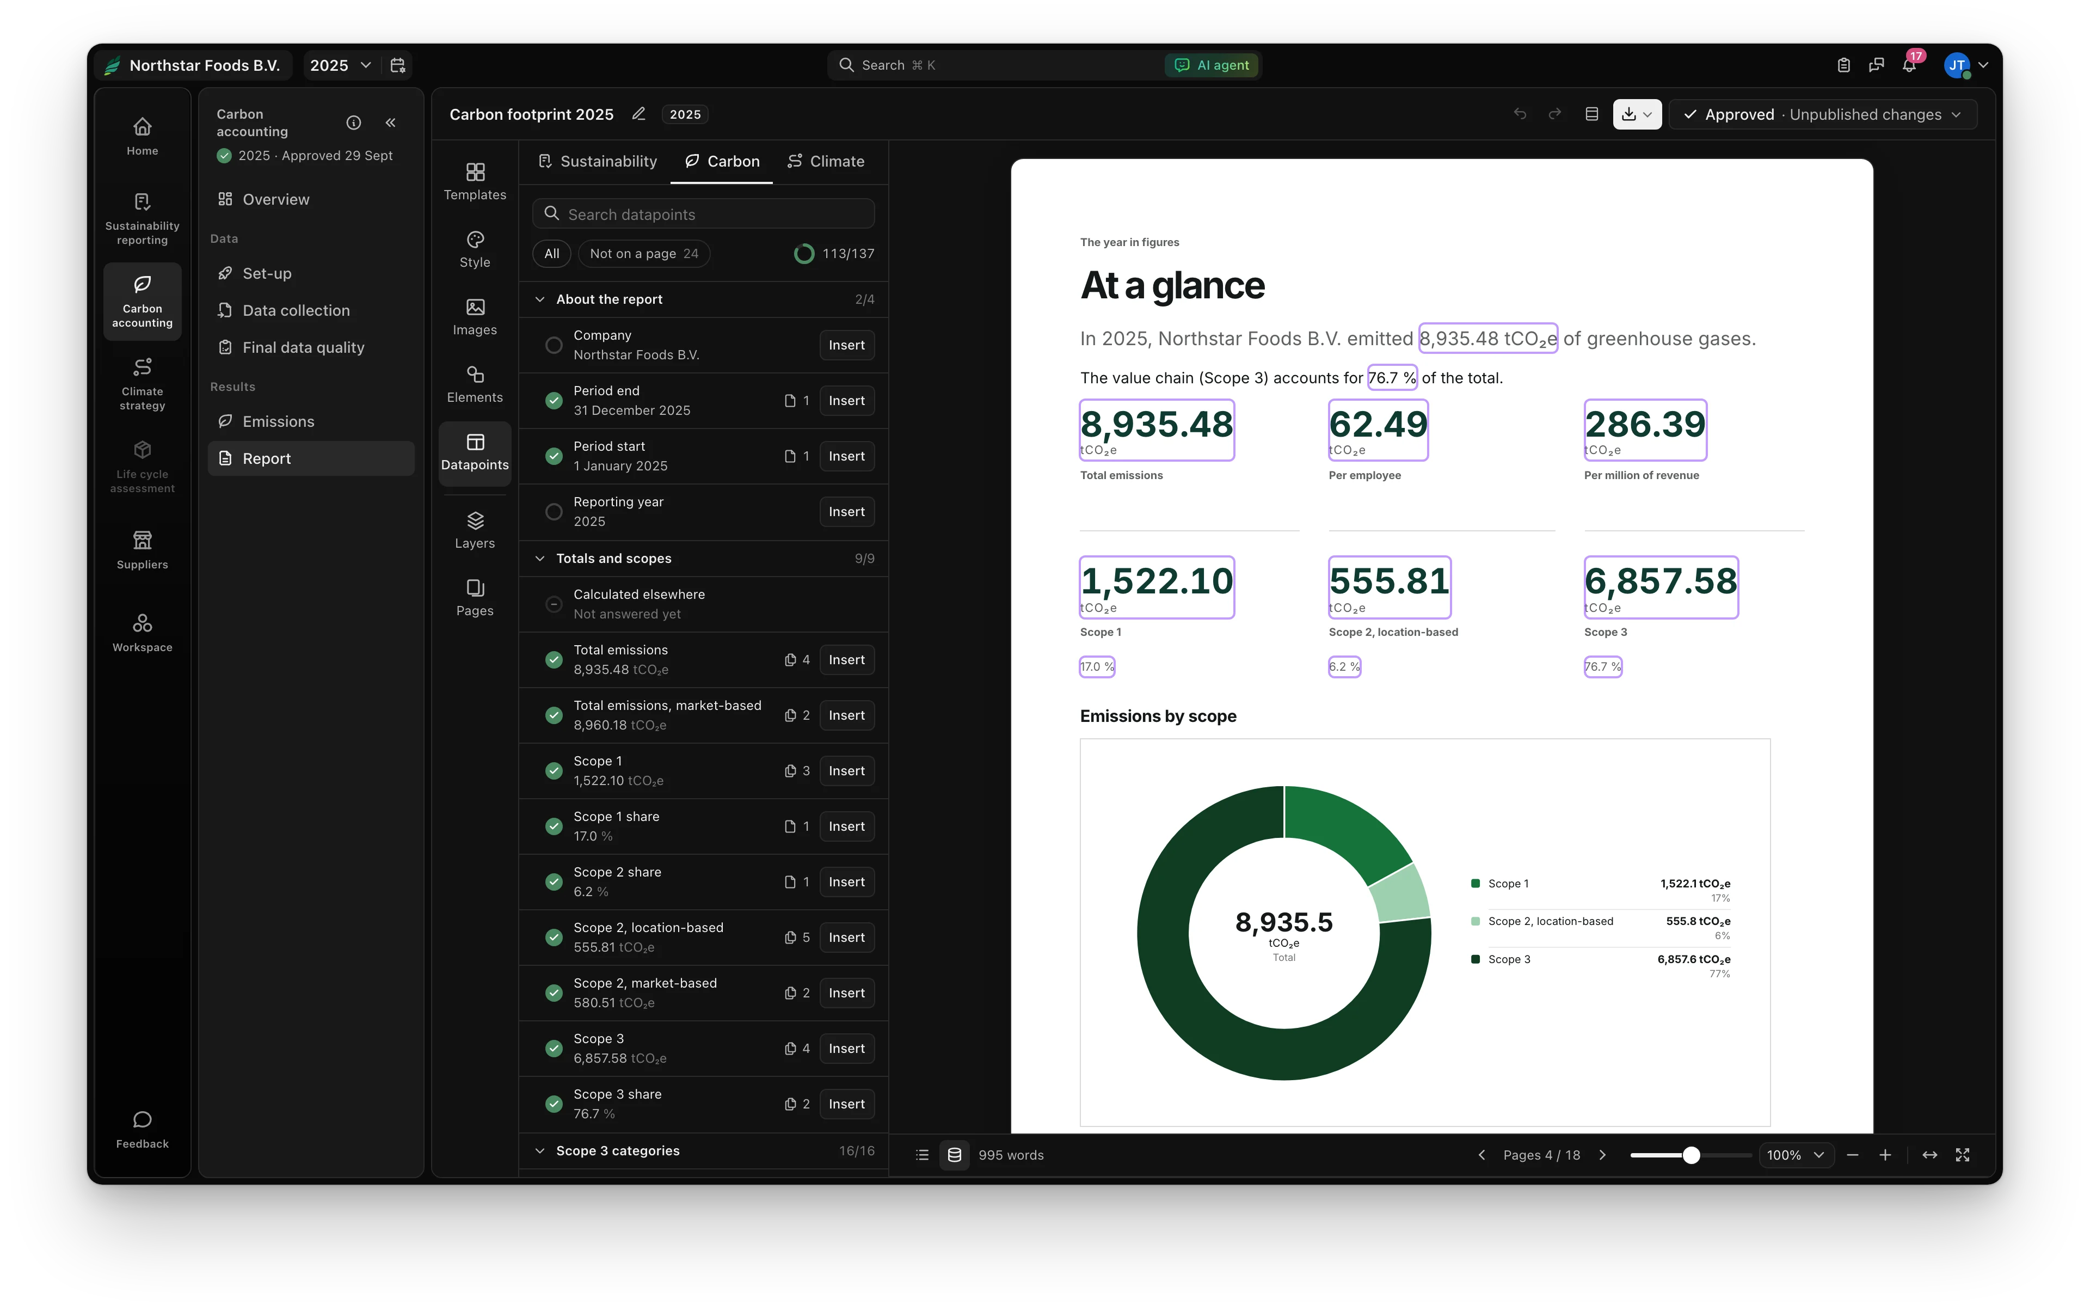Open the Workspace section
The width and height of the screenshot is (2090, 1311).
[x=142, y=633]
